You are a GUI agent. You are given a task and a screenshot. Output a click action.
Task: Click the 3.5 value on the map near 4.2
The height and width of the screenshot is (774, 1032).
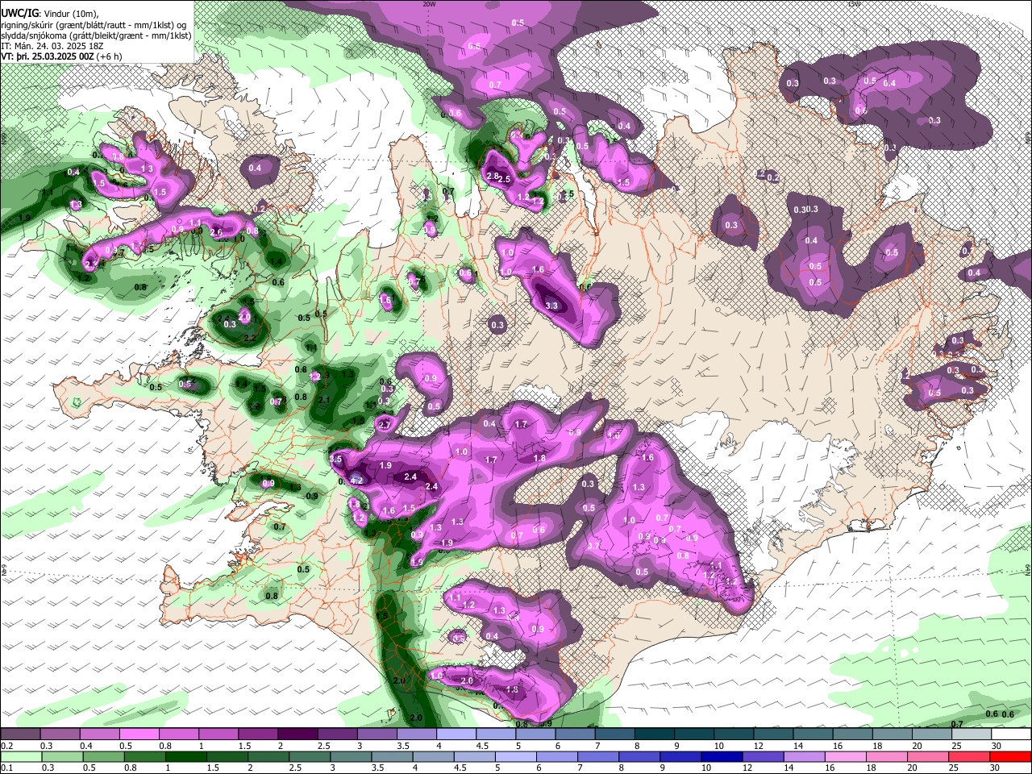(336, 459)
